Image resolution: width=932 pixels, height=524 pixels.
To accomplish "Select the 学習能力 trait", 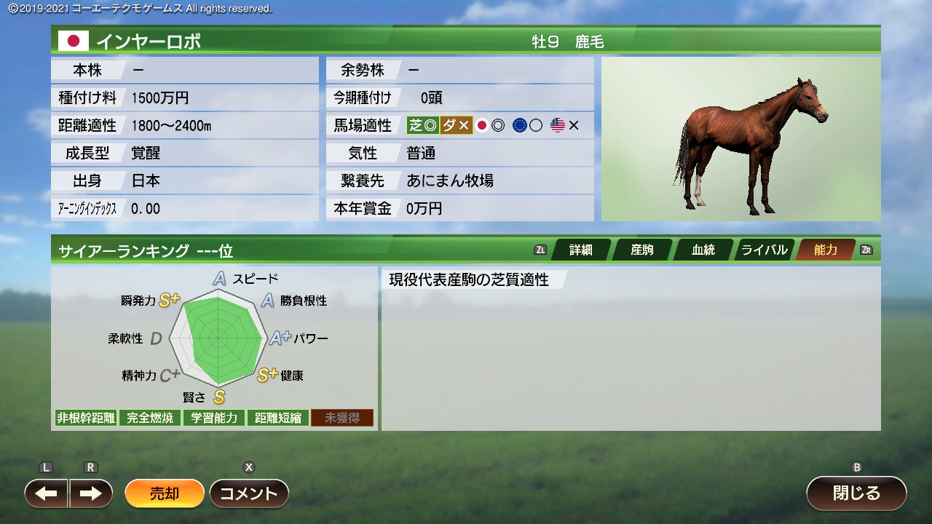I will pyautogui.click(x=214, y=418).
